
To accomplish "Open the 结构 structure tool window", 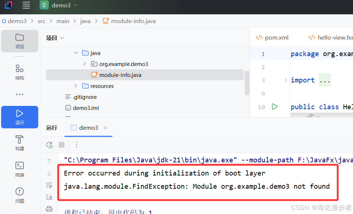I will click(x=19, y=72).
